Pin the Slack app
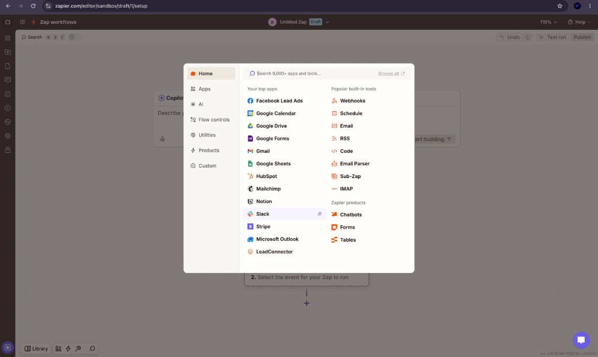 (319, 213)
